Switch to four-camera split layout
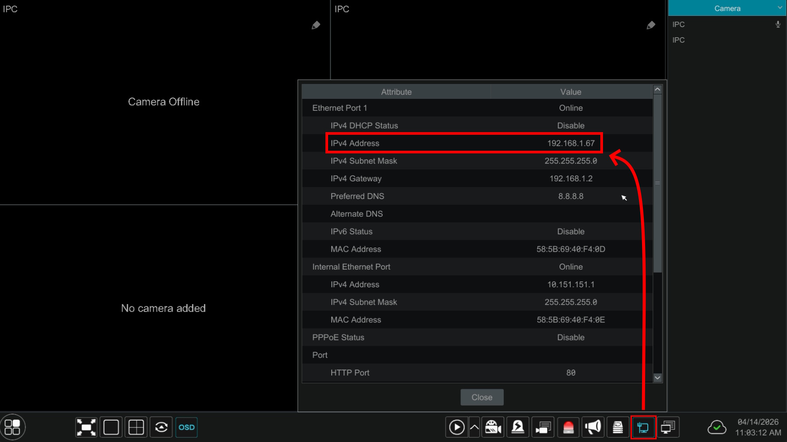 [136, 427]
